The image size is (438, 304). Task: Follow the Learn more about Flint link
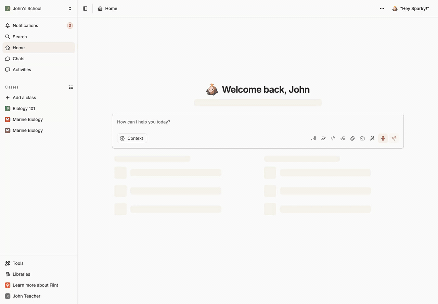pyautogui.click(x=39, y=285)
